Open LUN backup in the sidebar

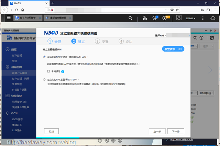coord(17,130)
